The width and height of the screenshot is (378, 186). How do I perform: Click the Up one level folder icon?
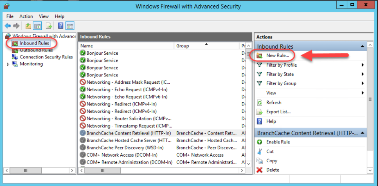(x=29, y=26)
